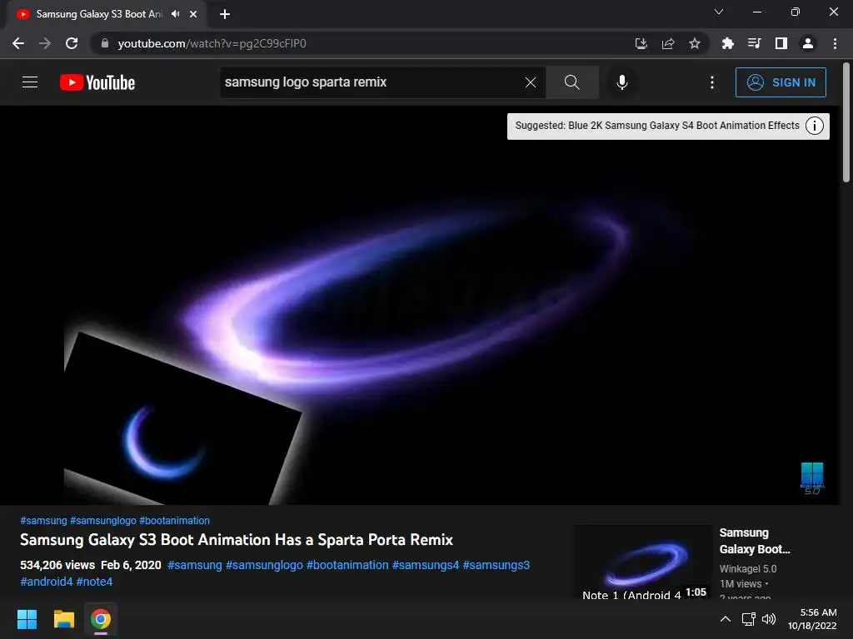This screenshot has width=853, height=639.
Task: Open File Explorer from the taskbar
Action: pyautogui.click(x=63, y=619)
